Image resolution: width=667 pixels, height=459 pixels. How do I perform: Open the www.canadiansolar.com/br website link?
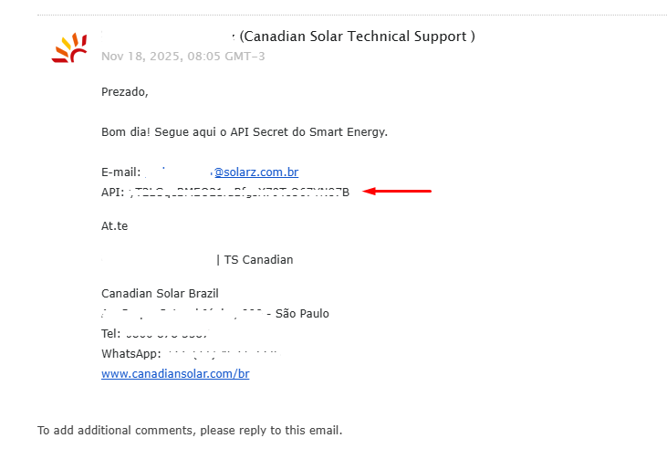coord(175,374)
